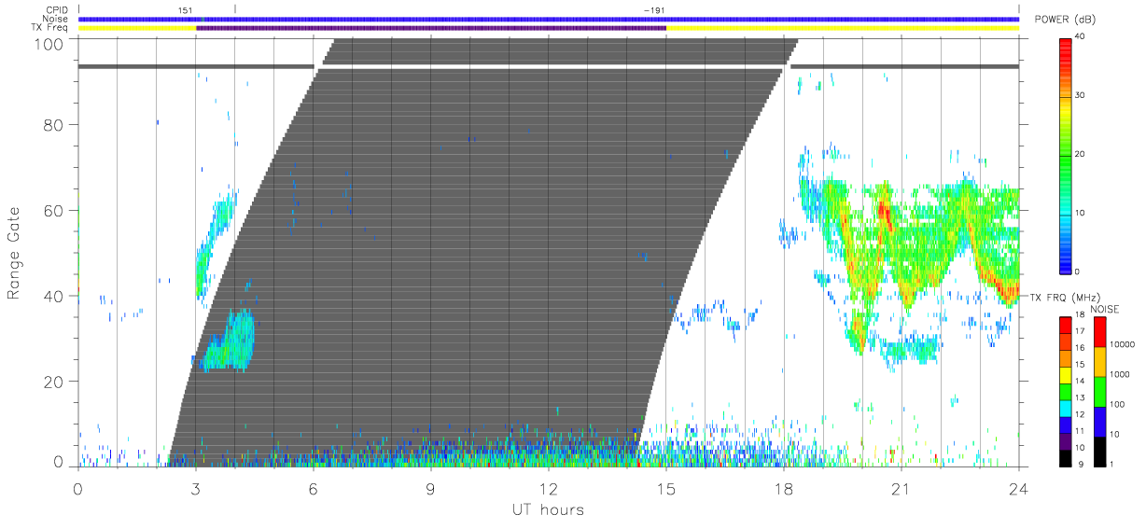
Task: Select the 20 tick on POWER scale
Action: tap(1081, 155)
